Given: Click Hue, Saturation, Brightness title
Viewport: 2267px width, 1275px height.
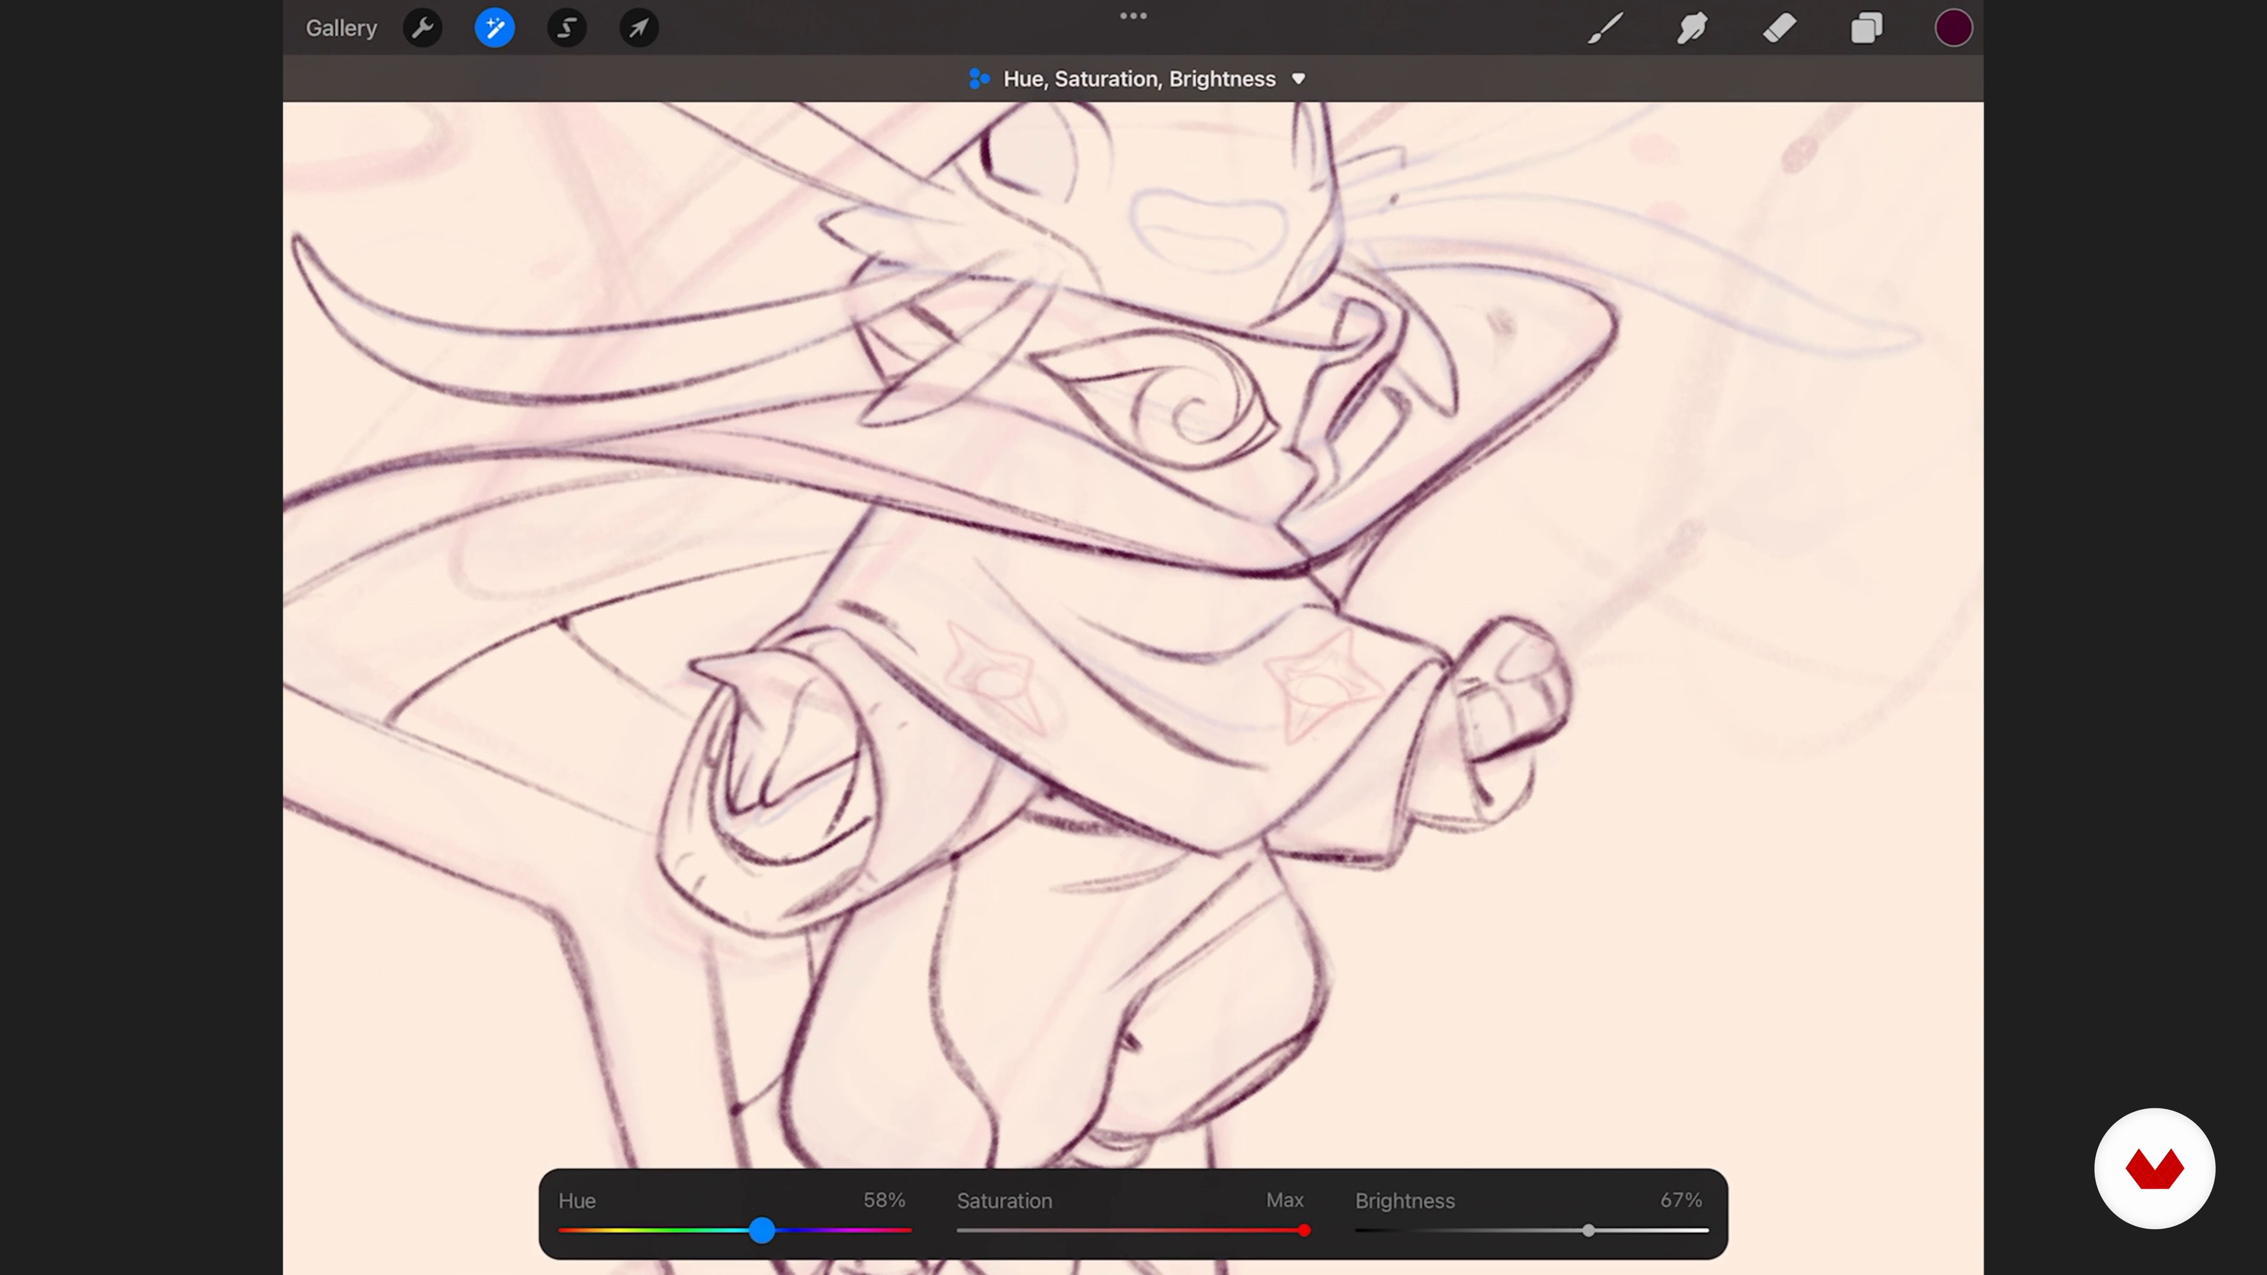Looking at the screenshot, I should (x=1139, y=79).
